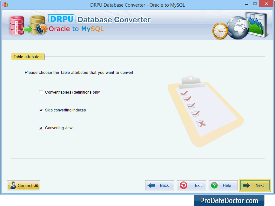Click the Next button
This screenshot has width=275, height=206.
tap(255, 185)
